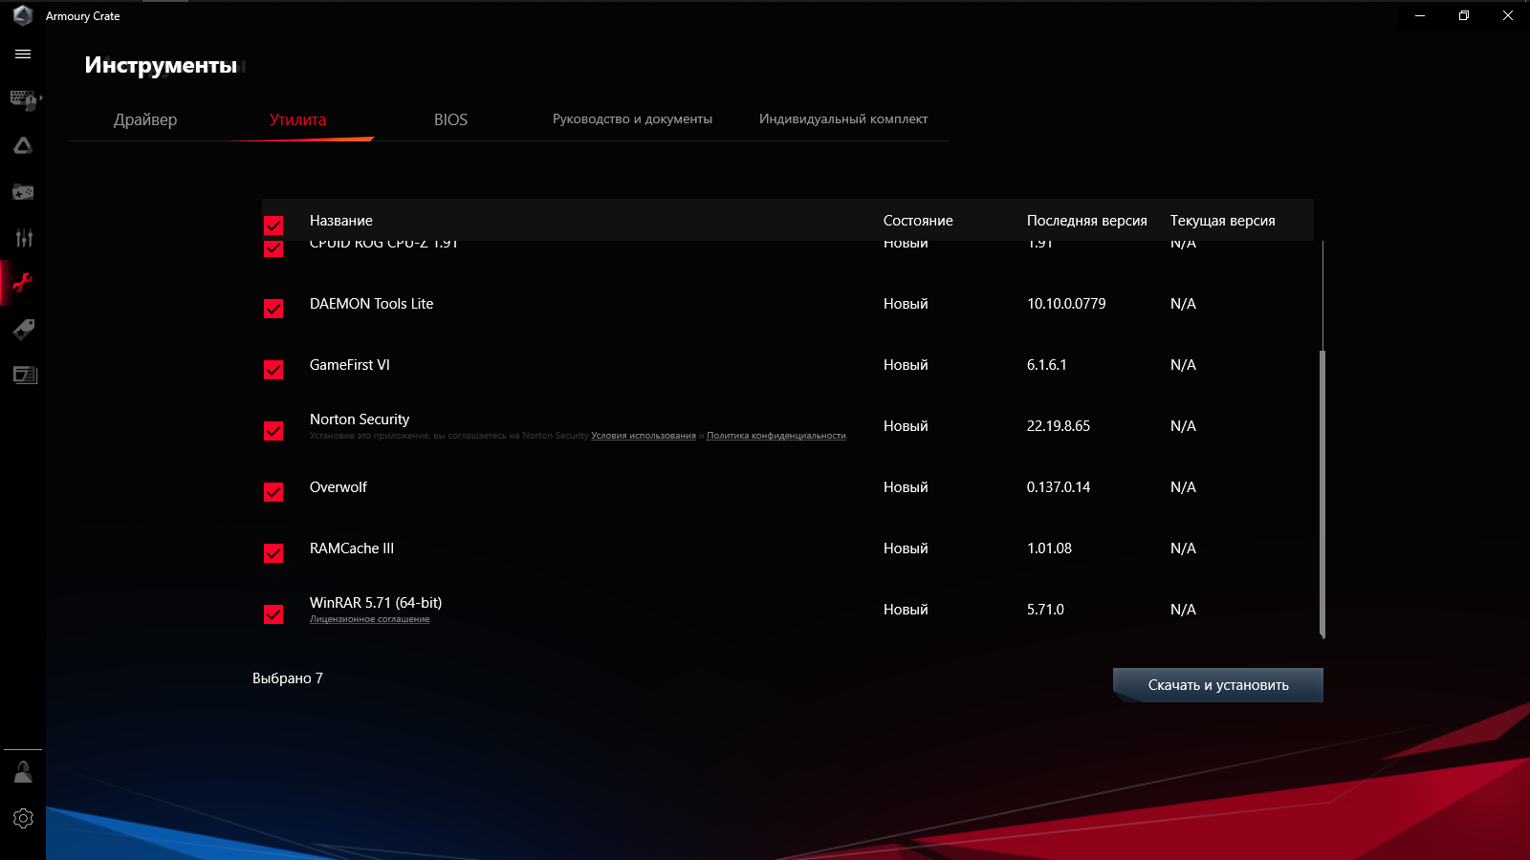Image resolution: width=1530 pixels, height=860 pixels.
Task: Open WinRAR's Лицензионное соглашение link
Action: 370,619
